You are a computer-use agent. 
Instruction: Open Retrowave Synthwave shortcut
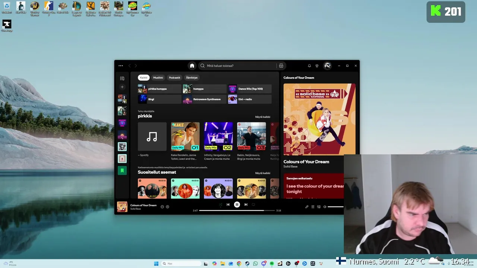click(205, 99)
